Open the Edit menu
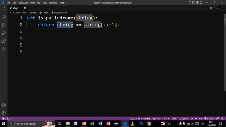Screen dimensions: 226x127 coord(14,2)
